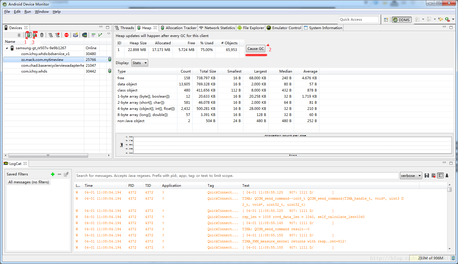Click the Open Perspective icon
The height and width of the screenshot is (264, 458).
[386, 20]
